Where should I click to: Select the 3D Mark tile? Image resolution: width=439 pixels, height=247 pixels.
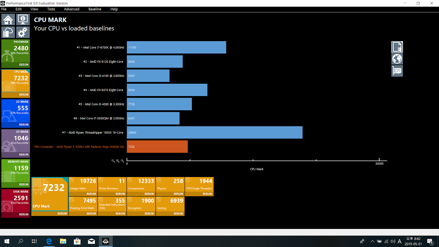(16, 141)
